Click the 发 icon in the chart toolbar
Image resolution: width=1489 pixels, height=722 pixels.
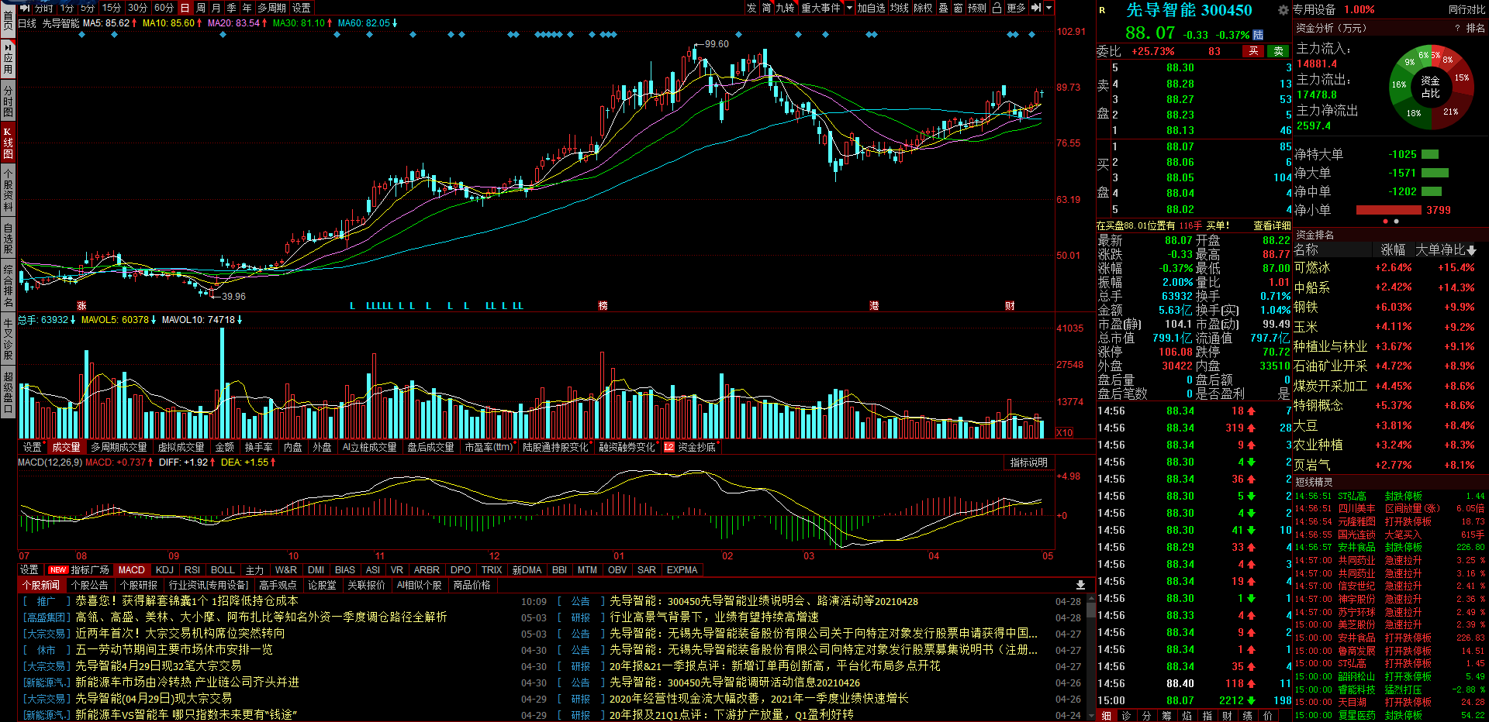[751, 8]
